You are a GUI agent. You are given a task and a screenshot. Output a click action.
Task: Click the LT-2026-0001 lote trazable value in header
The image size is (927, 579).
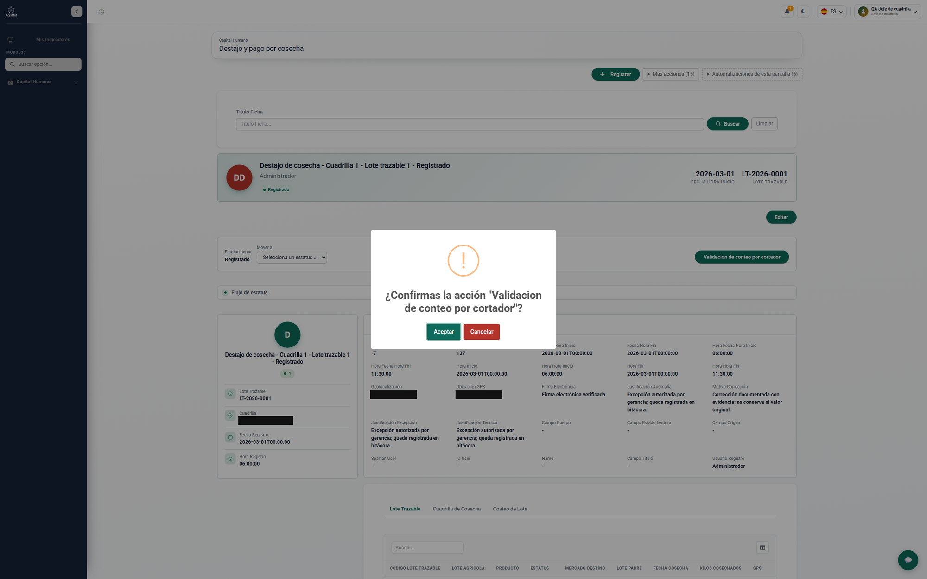point(764,174)
